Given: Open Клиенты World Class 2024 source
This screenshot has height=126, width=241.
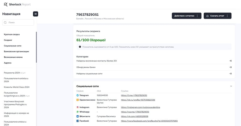Looking at the screenshot, I should point(17,87).
